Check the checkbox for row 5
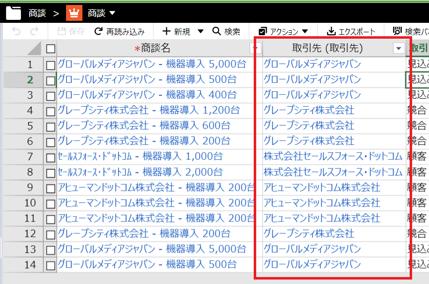Viewport: 429px width, 284px height. click(51, 127)
